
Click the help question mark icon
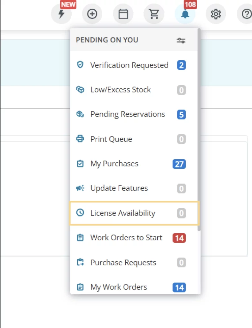pyautogui.click(x=246, y=14)
